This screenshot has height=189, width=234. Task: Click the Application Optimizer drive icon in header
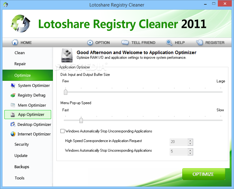click(x=67, y=55)
